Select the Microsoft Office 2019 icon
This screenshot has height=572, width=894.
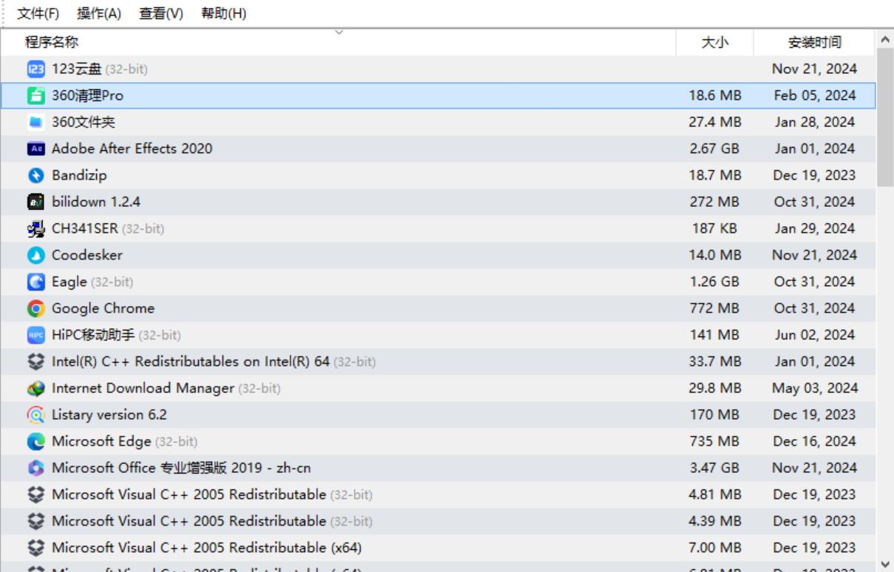pos(35,468)
